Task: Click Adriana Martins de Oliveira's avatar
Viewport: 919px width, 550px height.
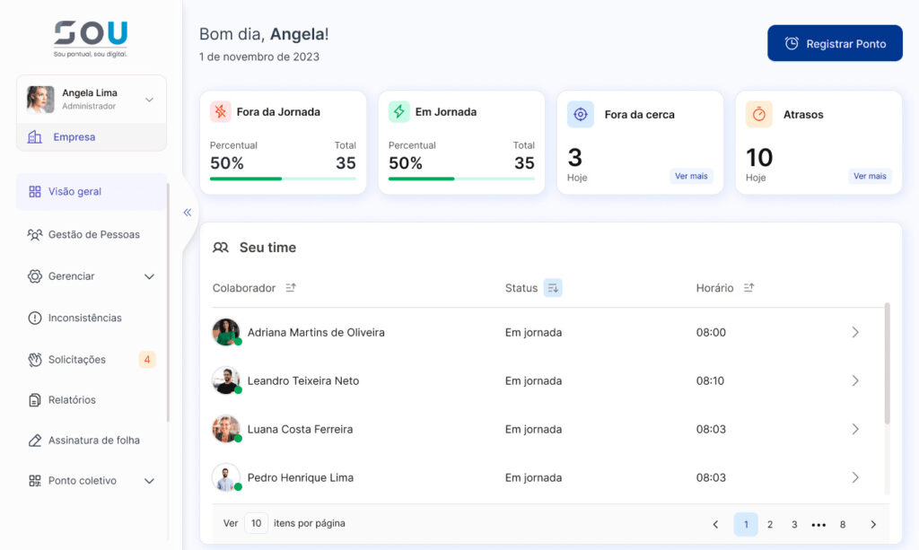Action: (226, 332)
